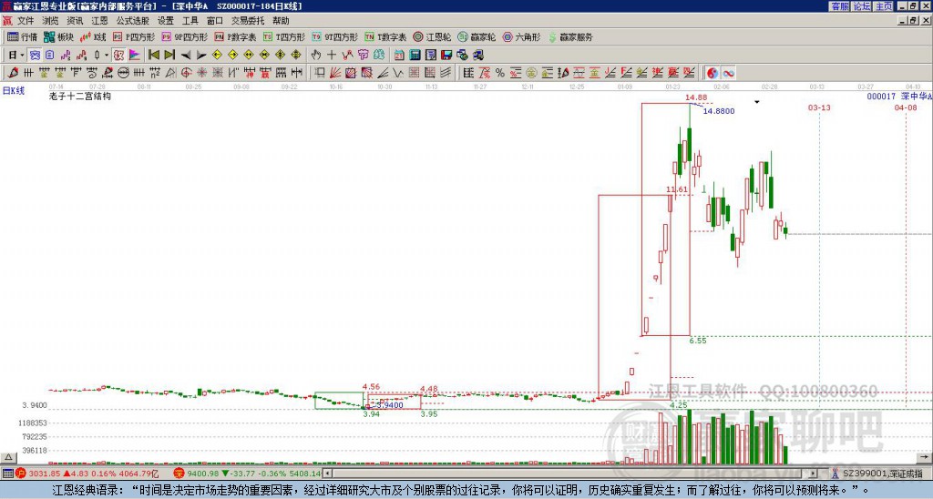Click the save disk icon
This screenshot has height=499, width=933.
pyautogui.click(x=446, y=56)
